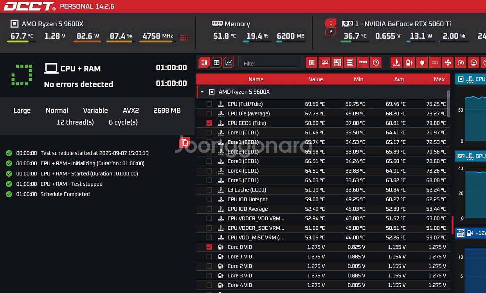Viewport: 486px width, 293px height.
Task: Uncheck the Core 0 VID sensor
Action: click(x=209, y=247)
